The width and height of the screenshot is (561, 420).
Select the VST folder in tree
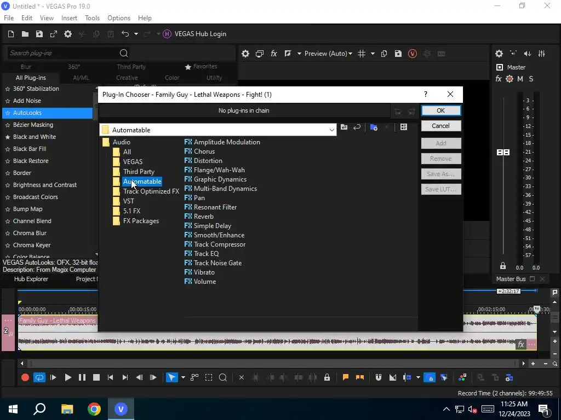128,201
